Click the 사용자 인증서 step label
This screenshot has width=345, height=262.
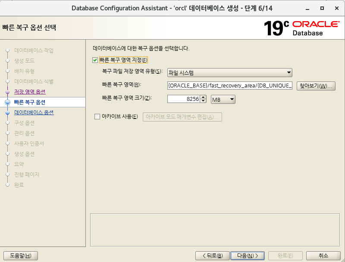point(29,143)
